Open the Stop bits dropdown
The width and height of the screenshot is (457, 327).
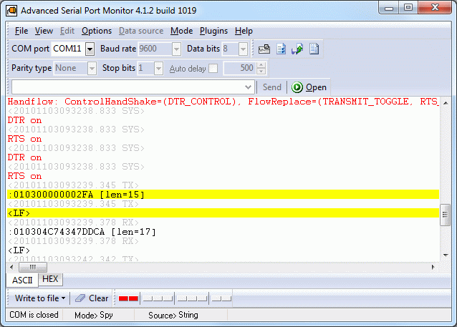pyautogui.click(x=158, y=69)
